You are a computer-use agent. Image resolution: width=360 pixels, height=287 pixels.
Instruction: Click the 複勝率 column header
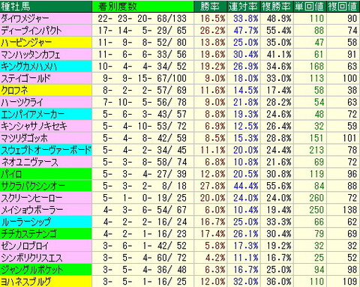pyautogui.click(x=277, y=7)
